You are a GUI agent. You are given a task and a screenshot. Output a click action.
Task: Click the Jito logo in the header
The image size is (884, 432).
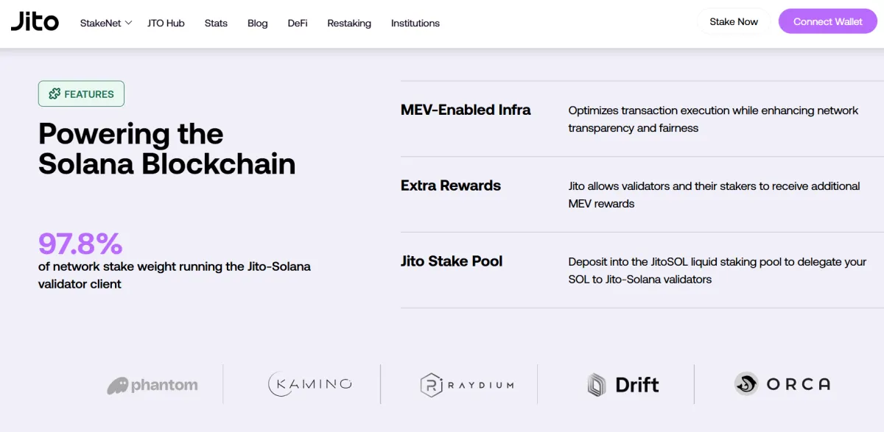(35, 21)
